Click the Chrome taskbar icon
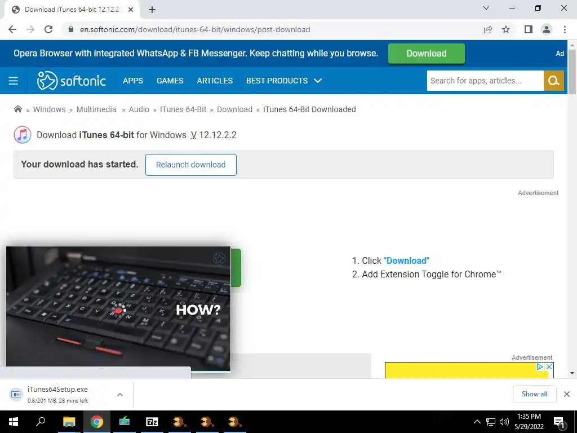 96,422
